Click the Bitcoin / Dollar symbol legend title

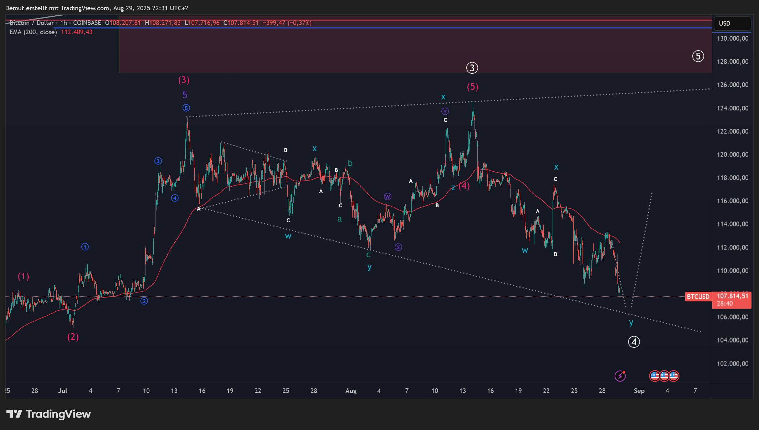[32, 23]
